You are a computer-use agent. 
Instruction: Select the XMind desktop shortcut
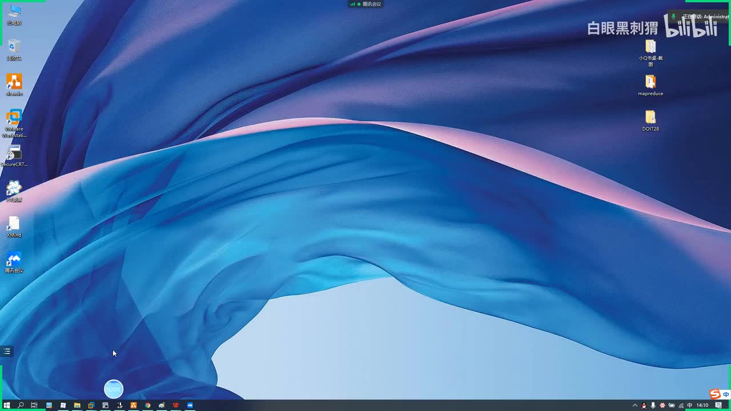pos(14,227)
